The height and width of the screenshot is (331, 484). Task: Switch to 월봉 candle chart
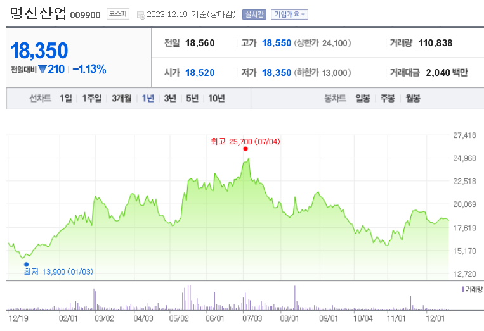[413, 98]
